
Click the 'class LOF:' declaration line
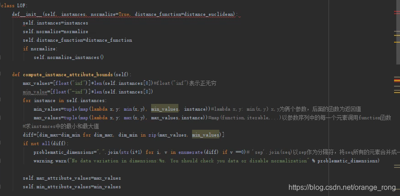pyautogui.click(x=15, y=5)
